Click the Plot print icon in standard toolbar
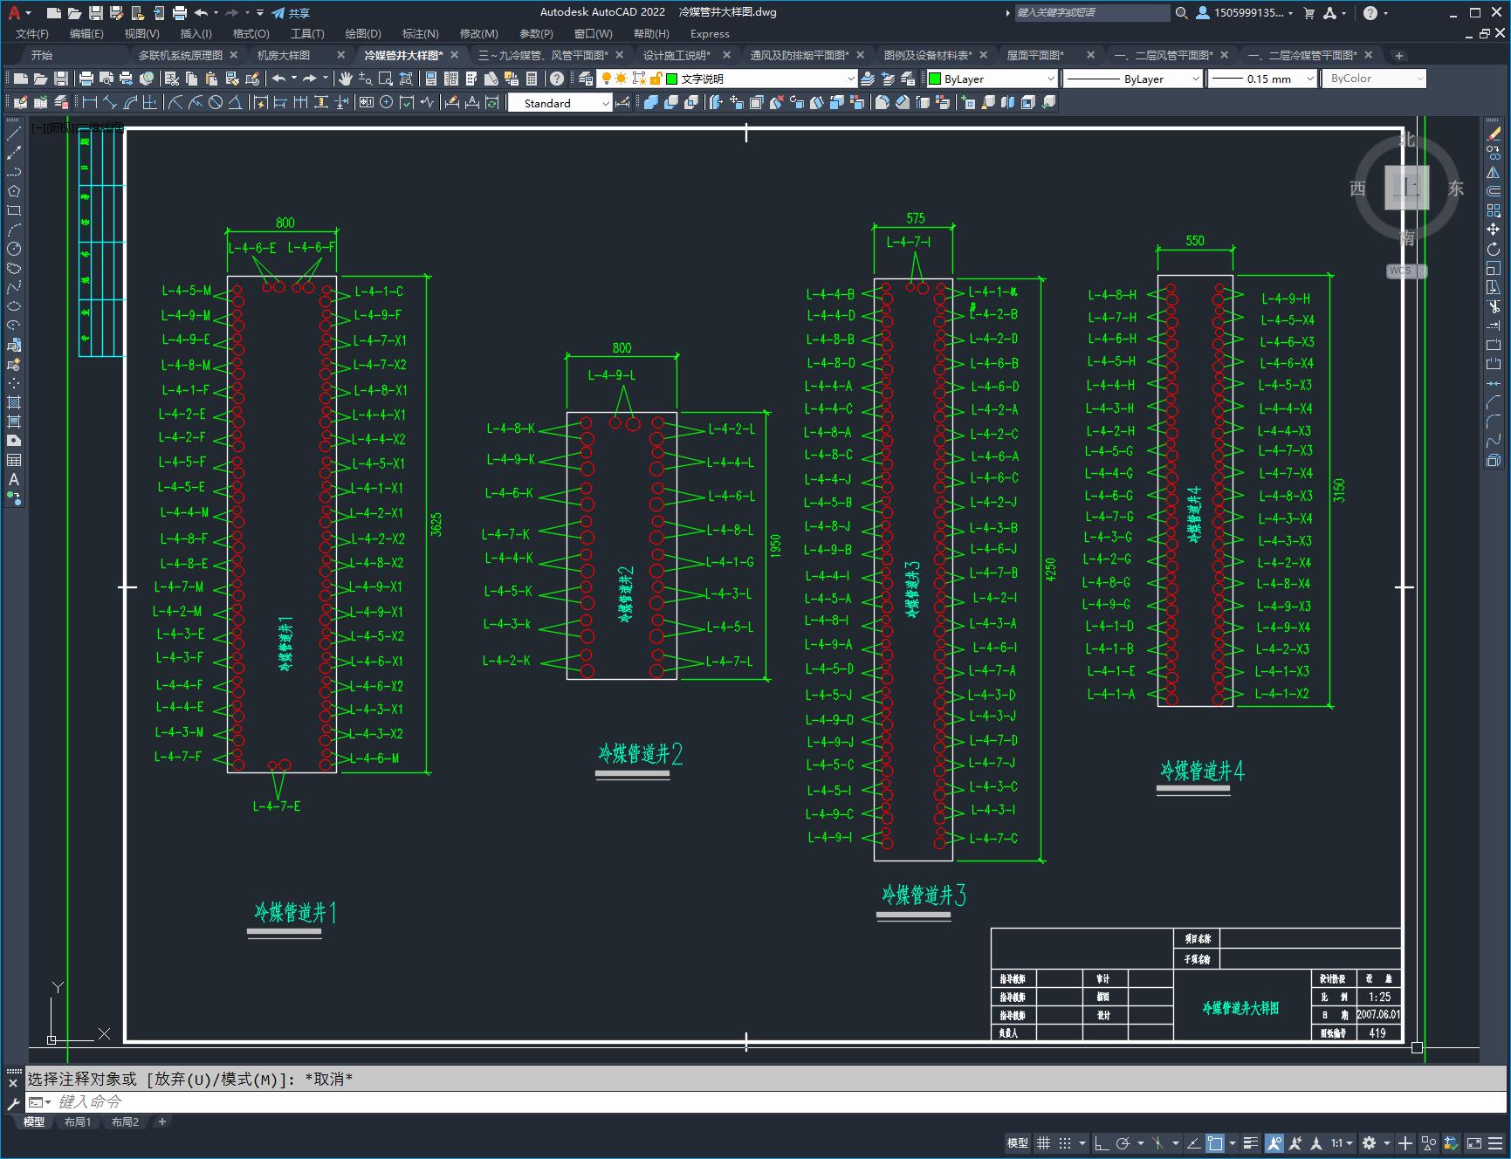Image resolution: width=1511 pixels, height=1159 pixels. pyautogui.click(x=86, y=79)
